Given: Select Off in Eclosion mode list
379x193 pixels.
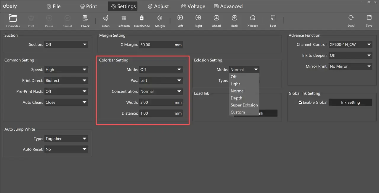Looking at the screenshot, I should pos(244,77).
